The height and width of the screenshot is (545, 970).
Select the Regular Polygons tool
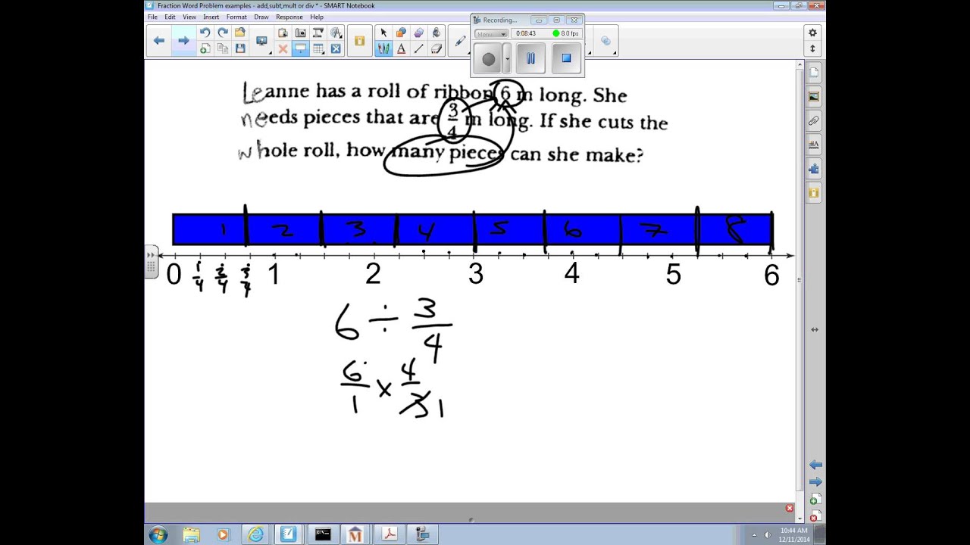418,33
